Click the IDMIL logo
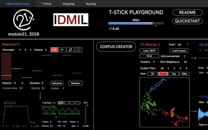The image size is (208, 130). tap(71, 20)
